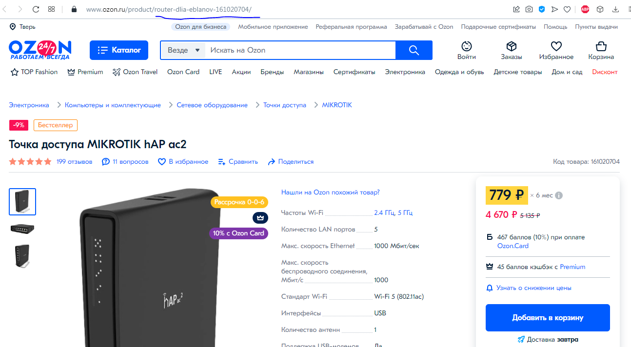Open the Бренды menu item
The width and height of the screenshot is (631, 347).
coord(272,72)
